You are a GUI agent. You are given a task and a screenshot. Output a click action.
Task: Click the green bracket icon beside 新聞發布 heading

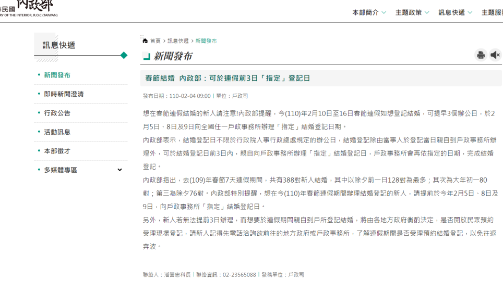pyautogui.click(x=147, y=56)
